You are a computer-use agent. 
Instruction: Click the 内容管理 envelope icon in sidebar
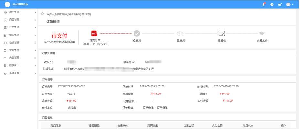(x=5, y=58)
